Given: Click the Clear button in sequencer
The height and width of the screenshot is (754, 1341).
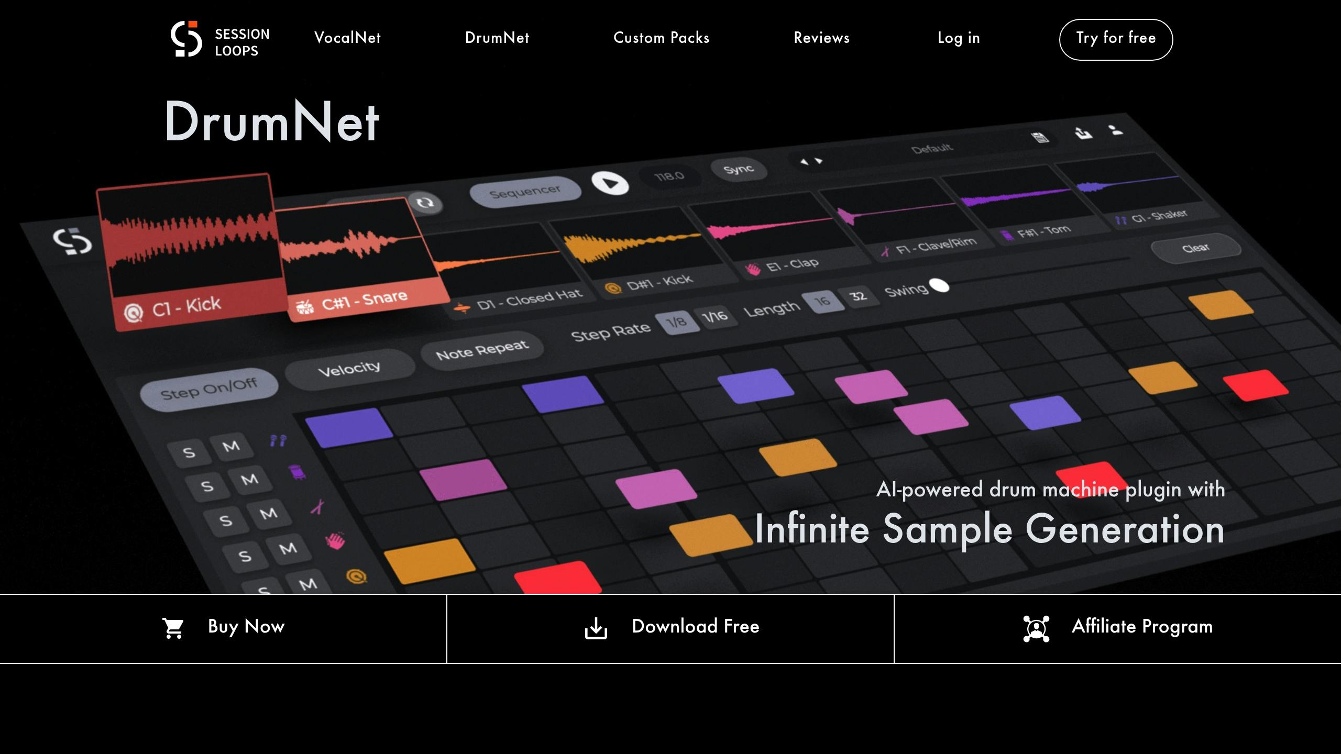Looking at the screenshot, I should (1196, 248).
